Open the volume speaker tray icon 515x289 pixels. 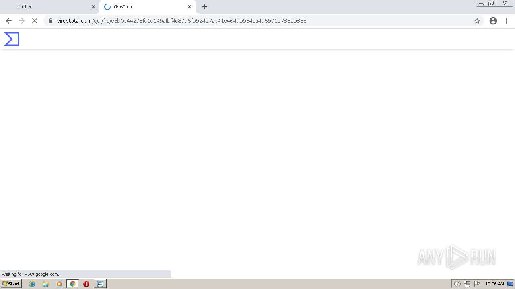click(457, 284)
